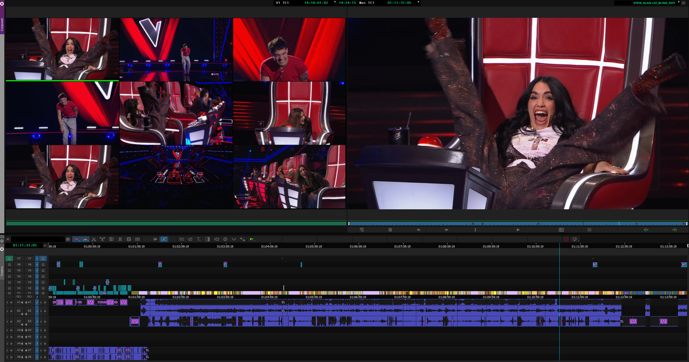Click the Remove Effect circle-slash icon
Image resolution: width=689 pixels, height=362 pixels.
pos(225,239)
